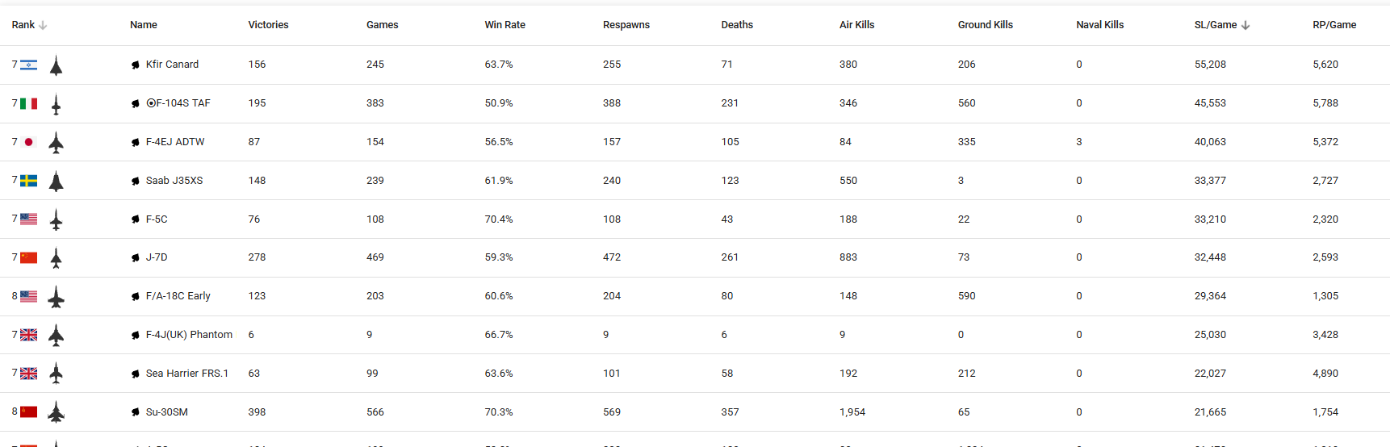Sort by Win Rate column header
This screenshot has height=447, width=1390.
coord(505,25)
